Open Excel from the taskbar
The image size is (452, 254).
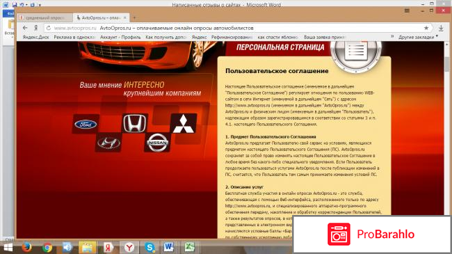(x=189, y=247)
